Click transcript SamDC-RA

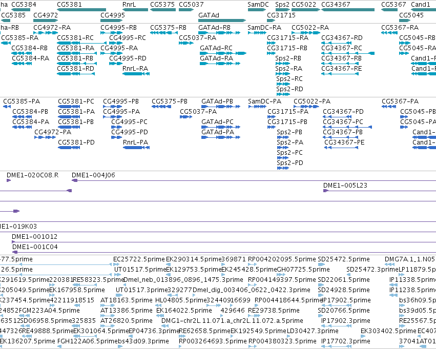click(x=264, y=28)
